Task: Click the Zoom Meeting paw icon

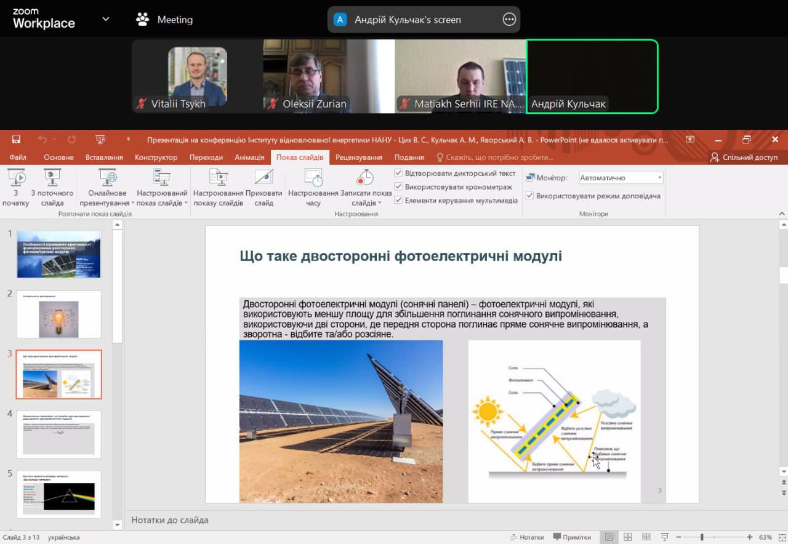Action: [143, 20]
